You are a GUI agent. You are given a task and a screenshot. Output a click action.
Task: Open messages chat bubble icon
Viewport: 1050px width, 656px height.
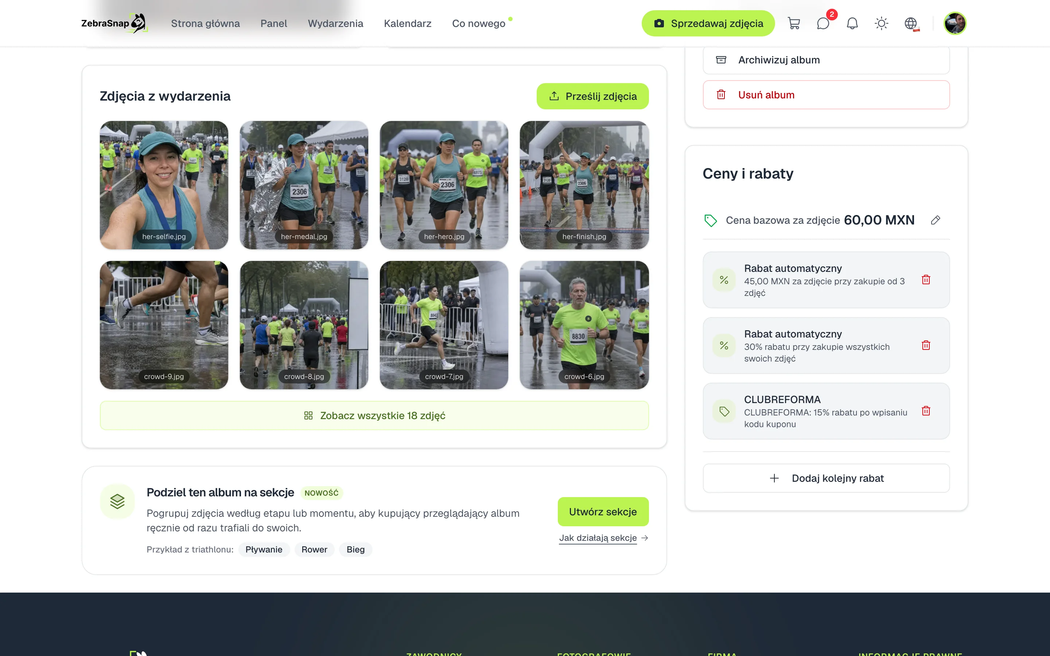[x=823, y=23]
